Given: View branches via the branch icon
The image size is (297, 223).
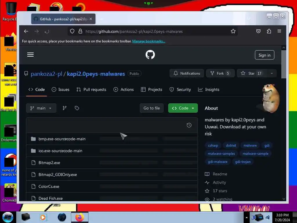Looking at the screenshot, I should 65,108.
